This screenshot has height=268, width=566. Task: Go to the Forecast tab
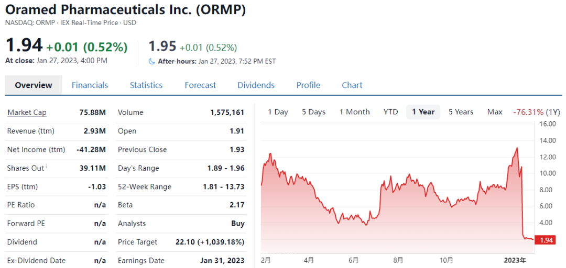point(200,85)
